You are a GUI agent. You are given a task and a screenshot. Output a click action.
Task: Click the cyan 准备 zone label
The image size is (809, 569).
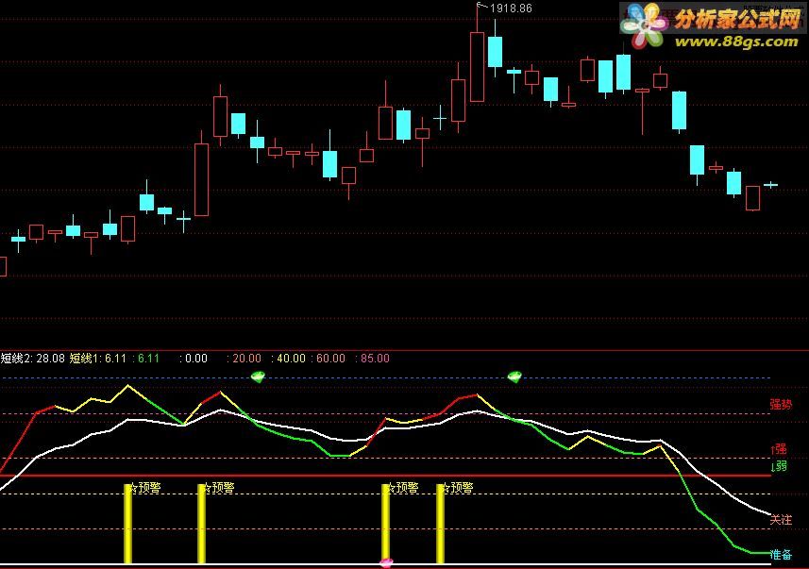pyautogui.click(x=781, y=555)
